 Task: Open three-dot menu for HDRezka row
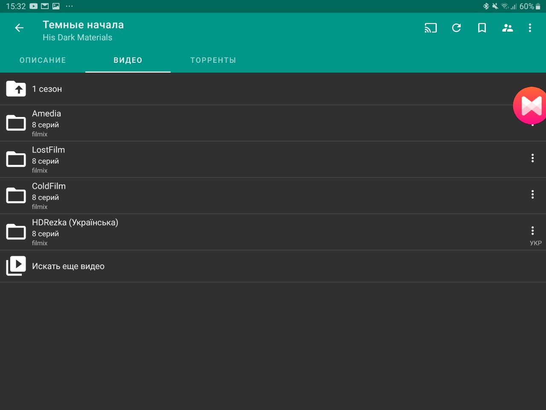pyautogui.click(x=532, y=231)
